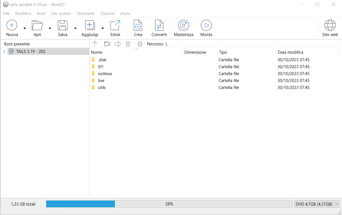Click the 1,23 GB totali status text
The image size is (342, 215).
point(23,204)
